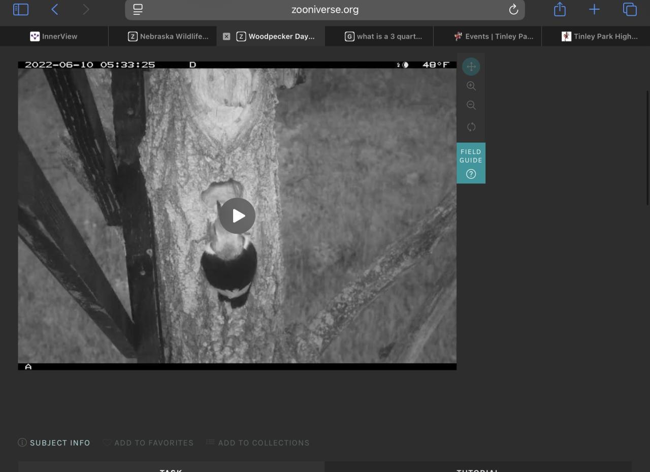
Task: Select the zooniverse.org address bar
Action: point(325,10)
